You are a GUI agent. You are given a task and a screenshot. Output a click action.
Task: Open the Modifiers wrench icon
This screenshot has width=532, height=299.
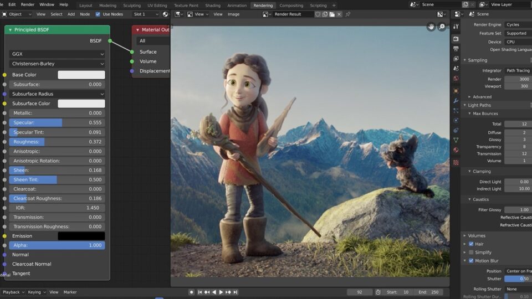456,101
